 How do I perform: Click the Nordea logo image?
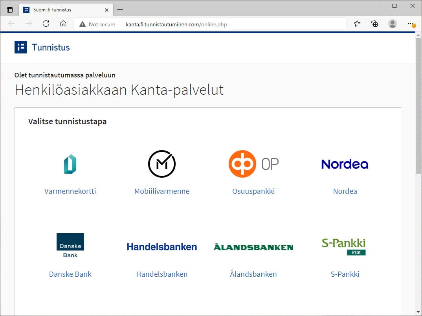coord(345,164)
